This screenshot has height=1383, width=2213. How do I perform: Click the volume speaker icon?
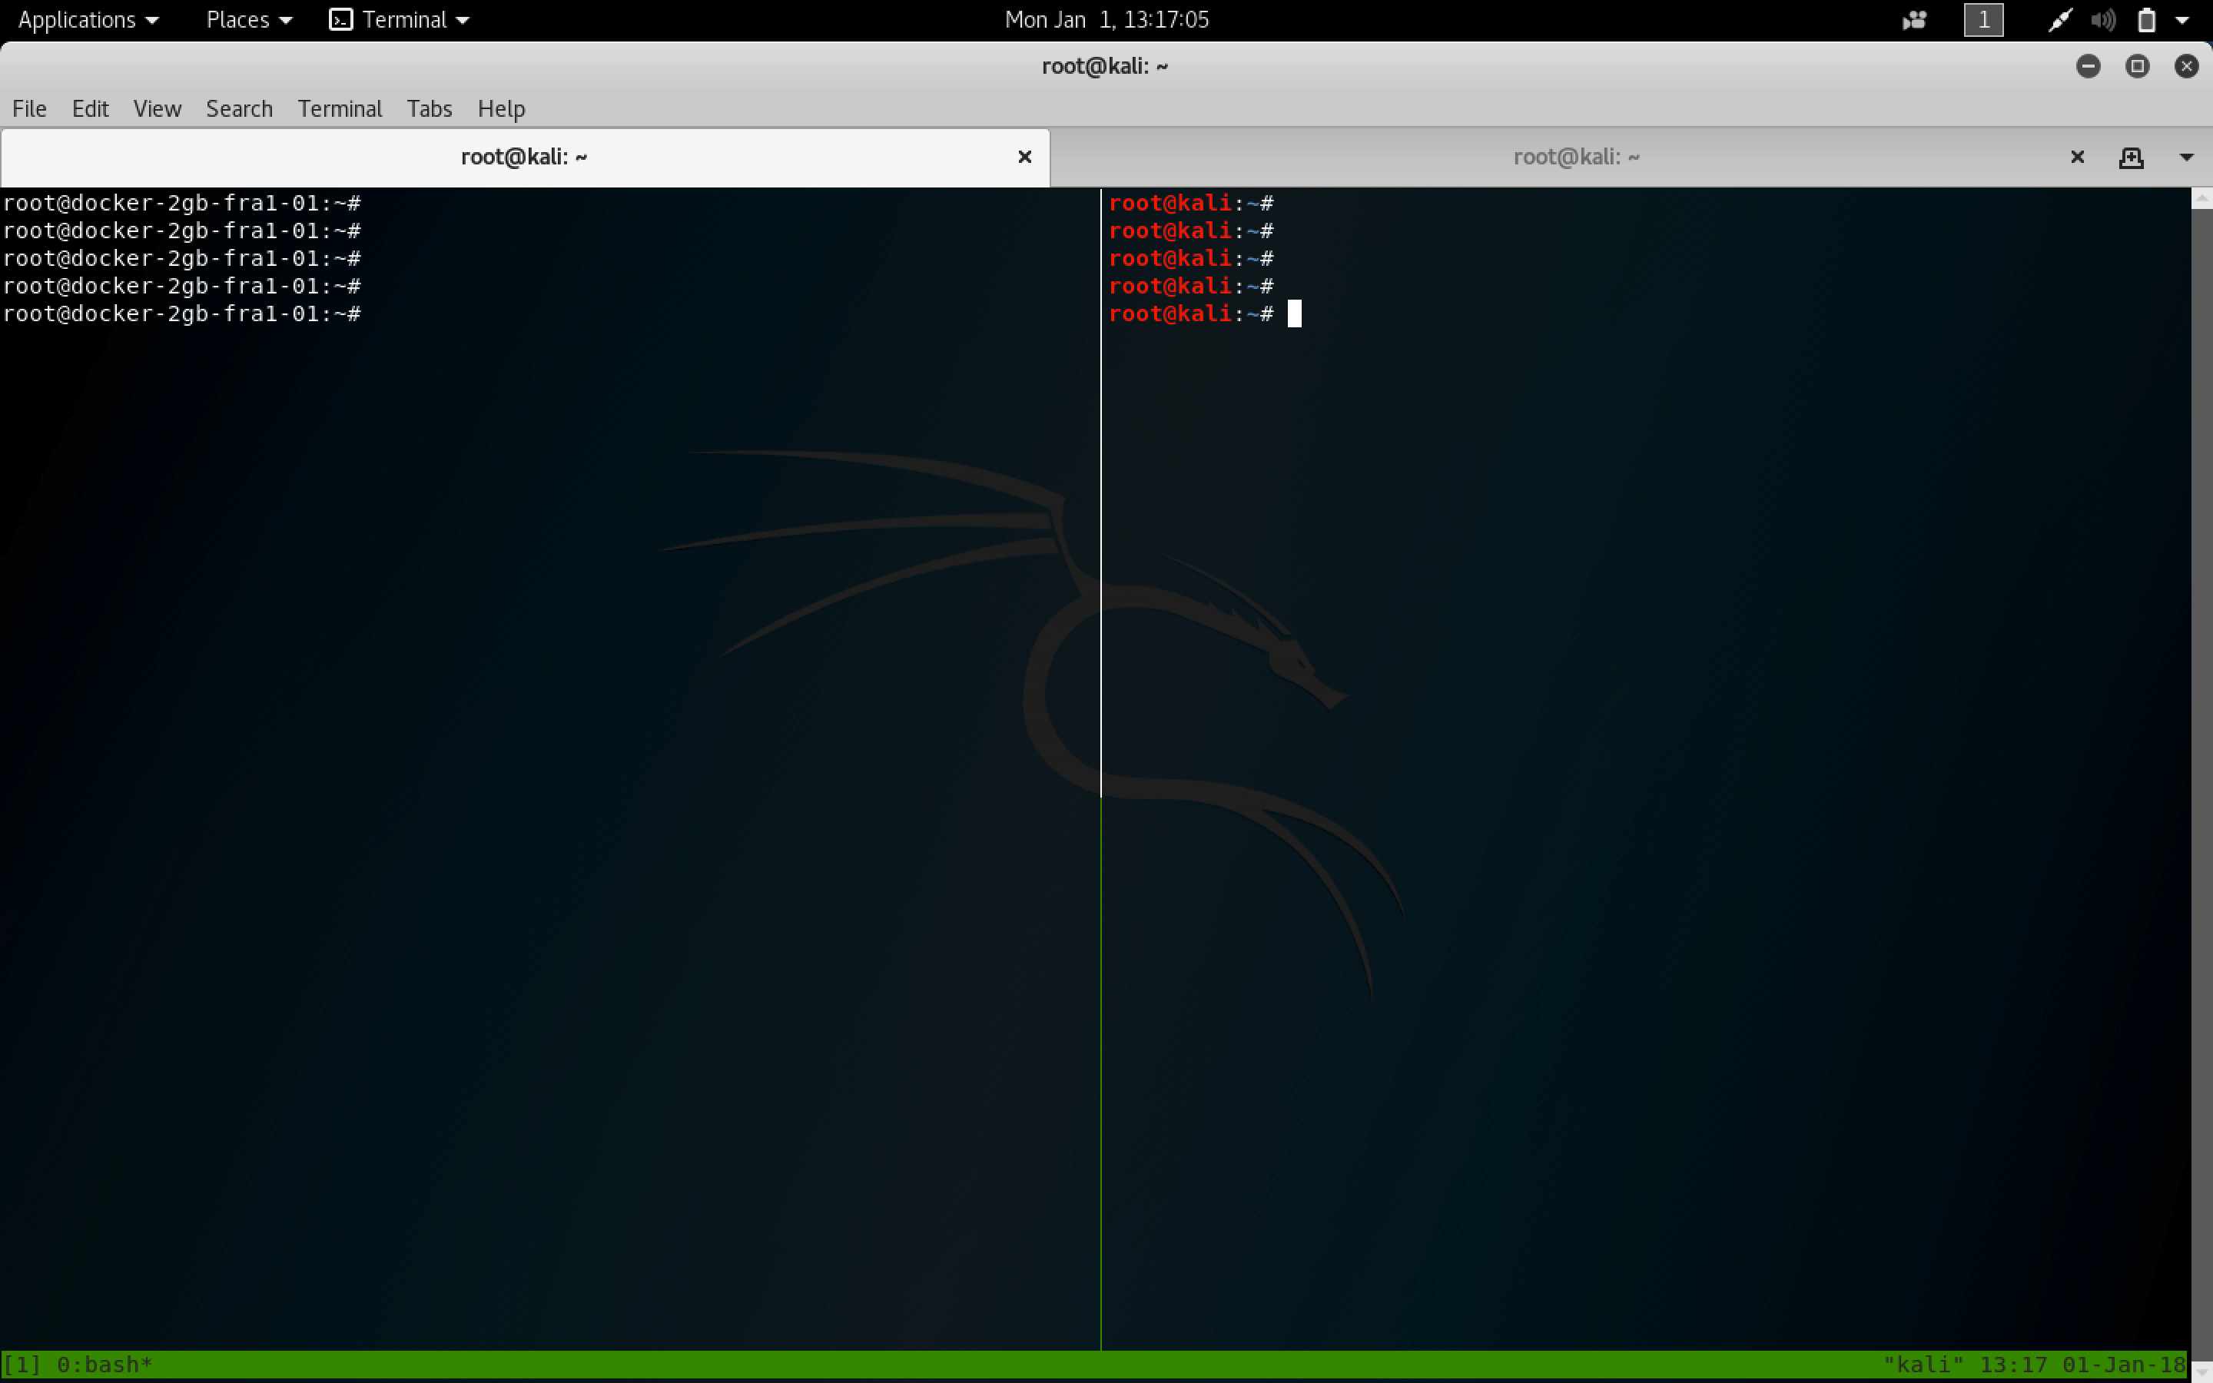pos(2102,20)
